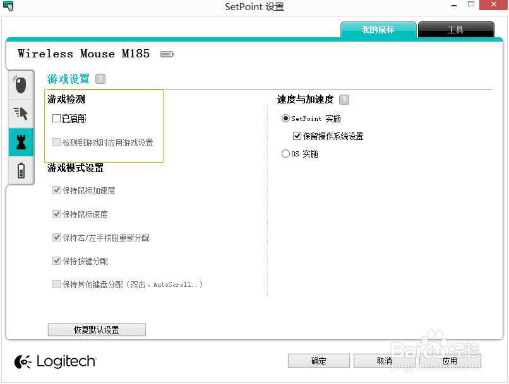
Task: Select the OS 实施 radio button
Action: point(285,153)
